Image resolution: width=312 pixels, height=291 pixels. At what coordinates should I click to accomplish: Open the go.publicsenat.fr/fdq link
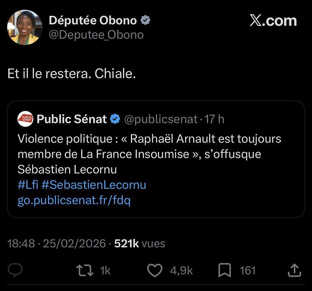(74, 200)
